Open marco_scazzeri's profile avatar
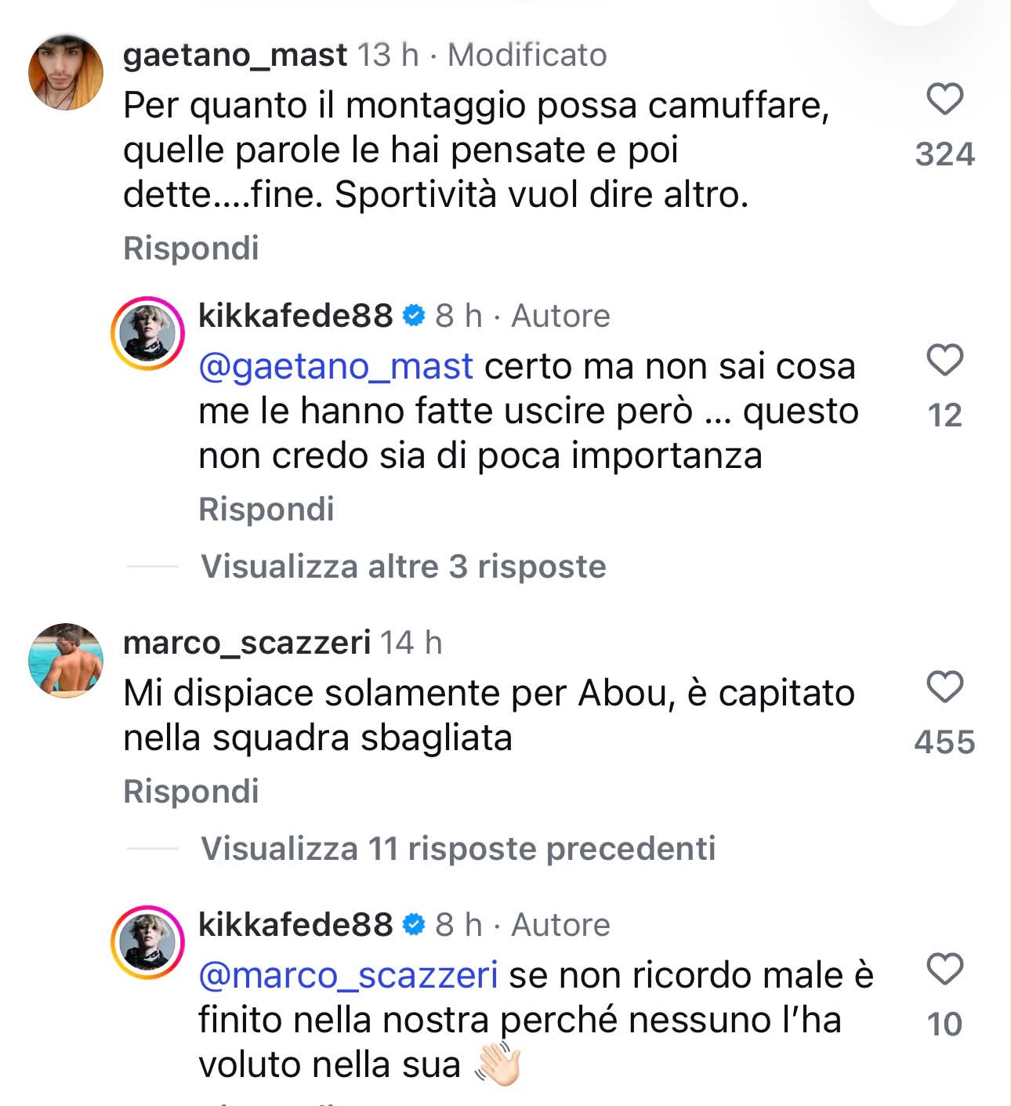Viewport: 1011px width, 1106px height. [x=66, y=660]
